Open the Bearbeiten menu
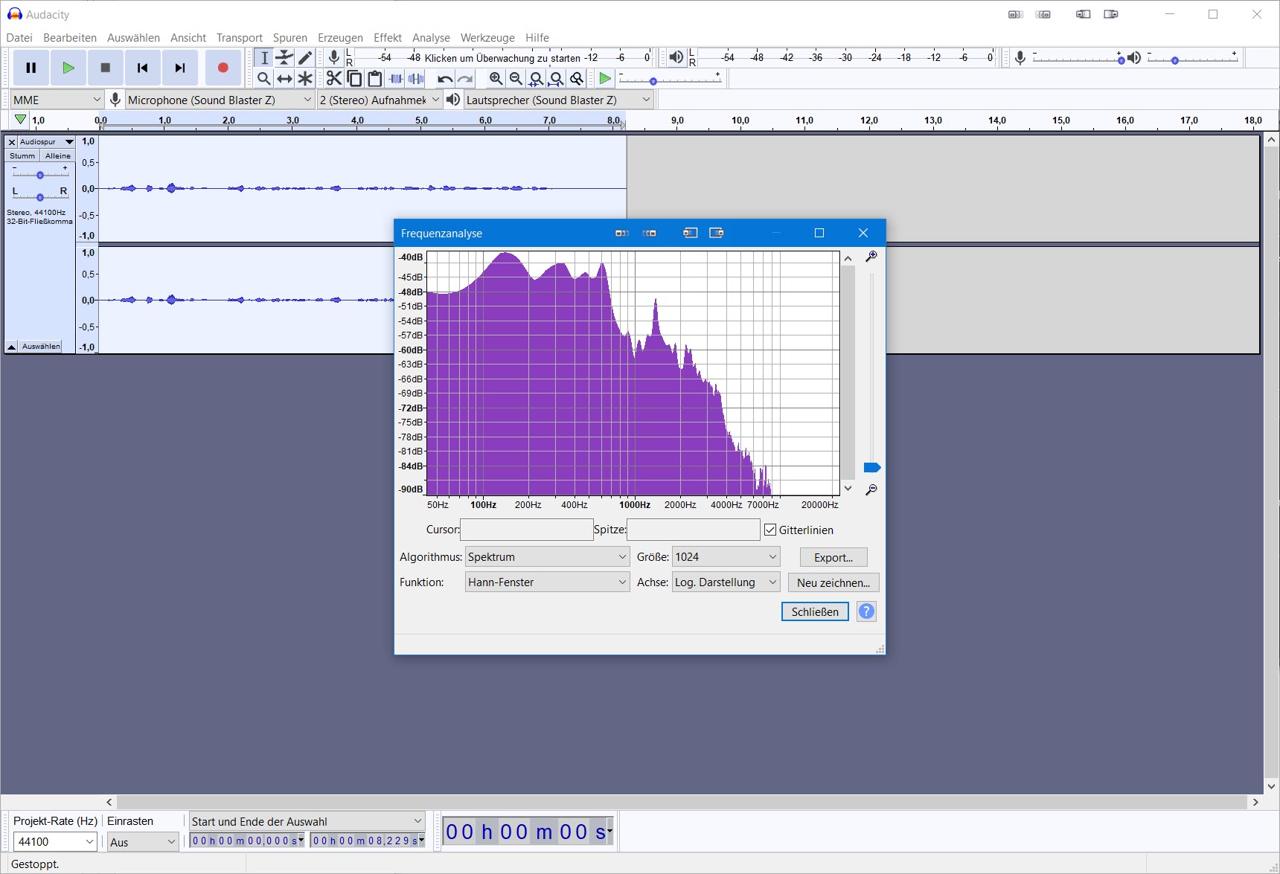1280x874 pixels. click(70, 38)
